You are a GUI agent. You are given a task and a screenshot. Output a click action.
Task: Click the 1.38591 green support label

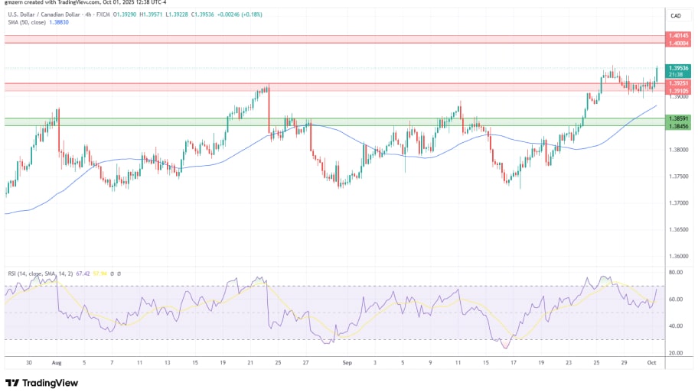(x=678, y=118)
